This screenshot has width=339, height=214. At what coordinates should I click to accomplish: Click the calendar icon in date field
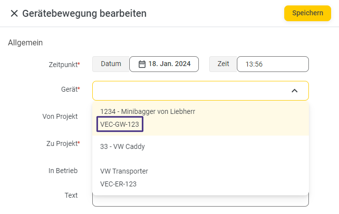pyautogui.click(x=142, y=64)
